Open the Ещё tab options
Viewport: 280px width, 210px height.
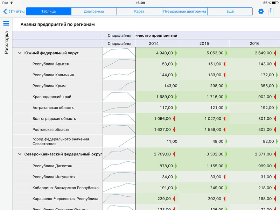[x=230, y=12]
